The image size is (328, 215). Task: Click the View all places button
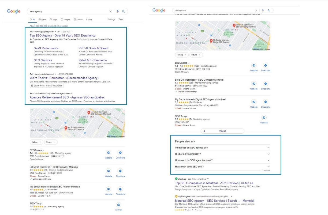click(222, 131)
